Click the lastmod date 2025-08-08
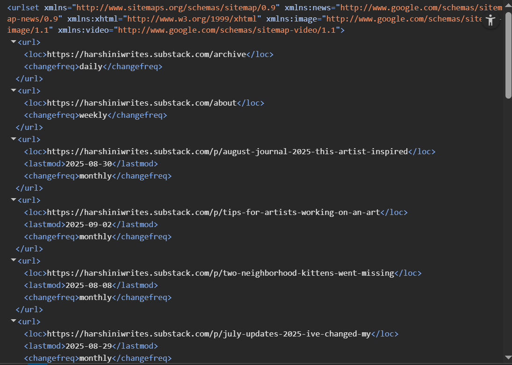This screenshot has height=365, width=512. (x=89, y=285)
